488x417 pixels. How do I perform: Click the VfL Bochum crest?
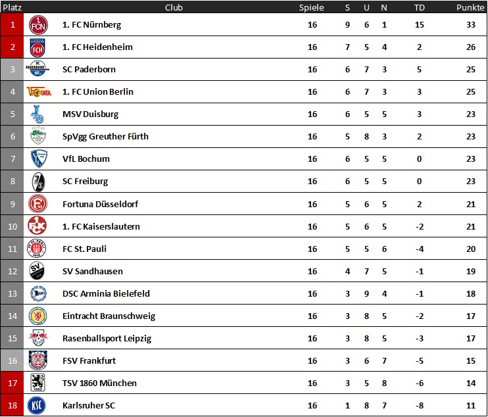(x=39, y=159)
